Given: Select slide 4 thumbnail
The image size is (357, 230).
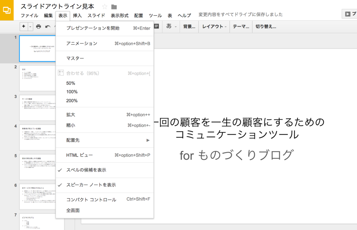Looking at the screenshot, I should point(38,137).
